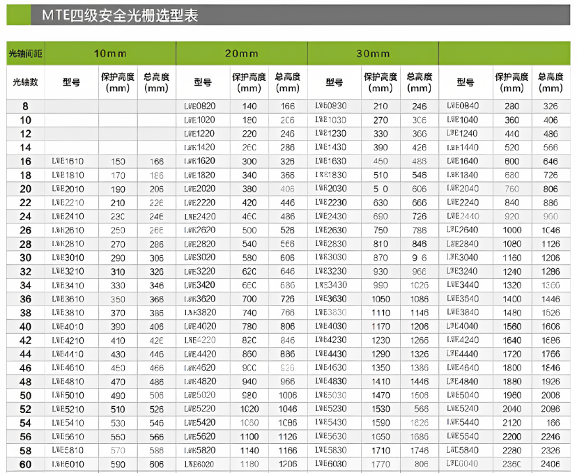The height and width of the screenshot is (473, 577).
Task: Select the 20mm column group header
Action: (241, 54)
